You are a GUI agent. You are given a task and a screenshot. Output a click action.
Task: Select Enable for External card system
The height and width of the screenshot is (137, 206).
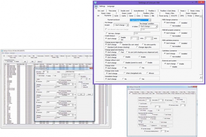[178, 64]
